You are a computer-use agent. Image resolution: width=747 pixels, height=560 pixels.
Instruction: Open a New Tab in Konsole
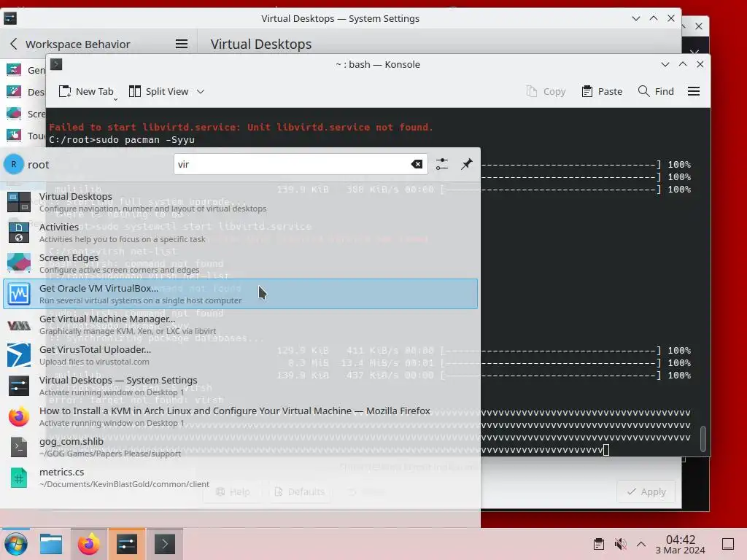pos(87,91)
